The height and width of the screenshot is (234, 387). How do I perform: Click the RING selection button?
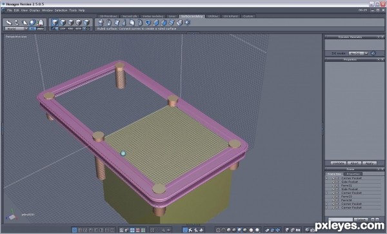[x=70, y=28]
